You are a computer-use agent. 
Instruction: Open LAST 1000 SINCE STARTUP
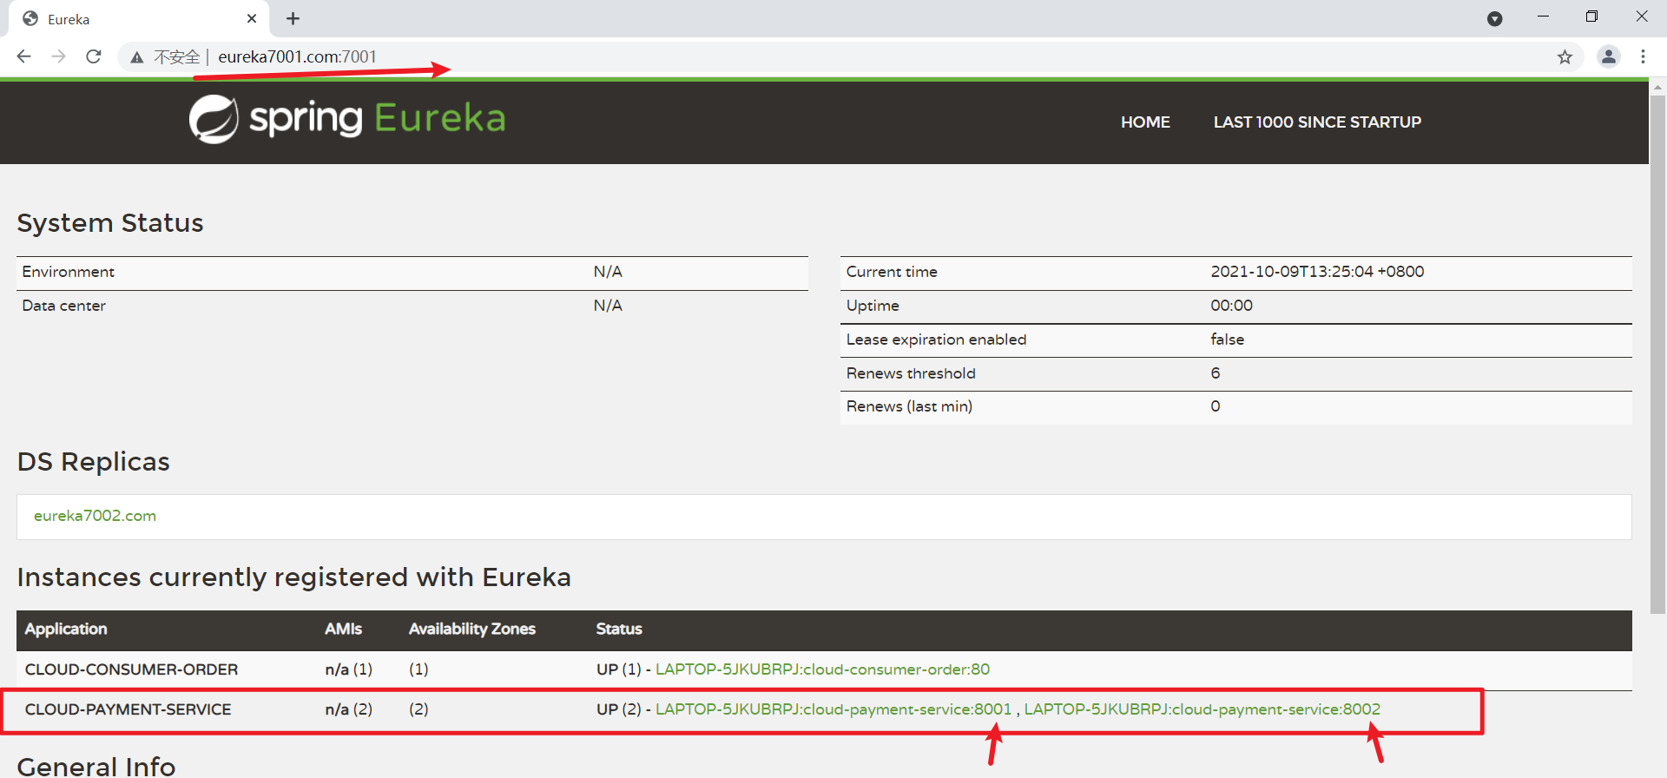[x=1317, y=122]
